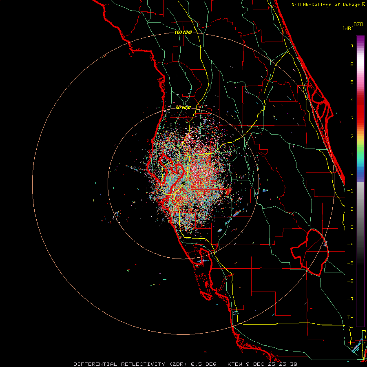
Task: Click the 7 value on the scale
Action: (352, 46)
